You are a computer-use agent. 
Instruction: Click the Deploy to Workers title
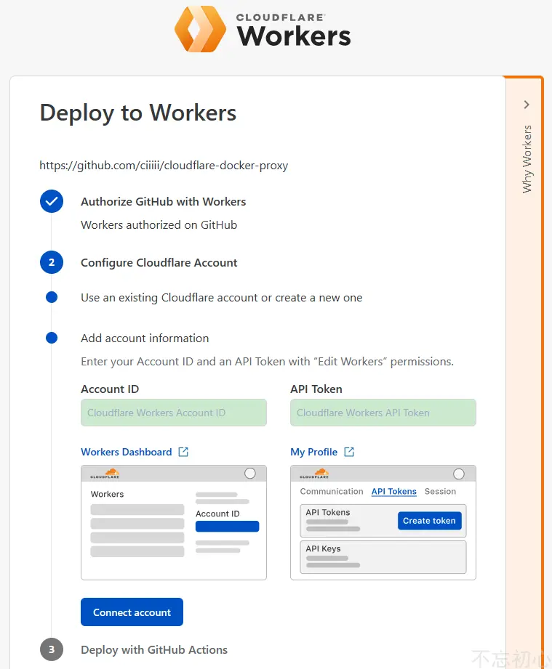[138, 113]
